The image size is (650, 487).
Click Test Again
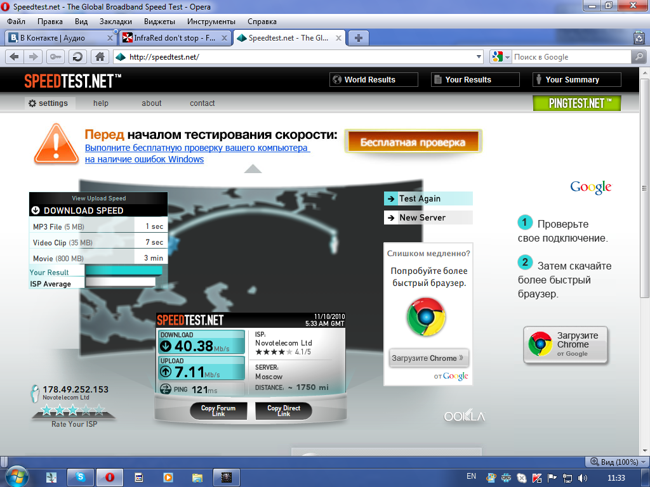point(428,198)
